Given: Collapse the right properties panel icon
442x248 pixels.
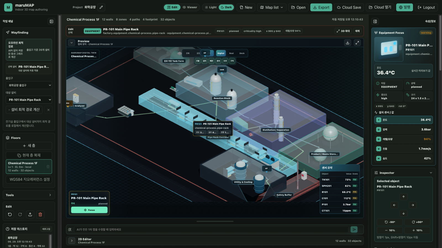Looking at the screenshot, I should point(375,21).
